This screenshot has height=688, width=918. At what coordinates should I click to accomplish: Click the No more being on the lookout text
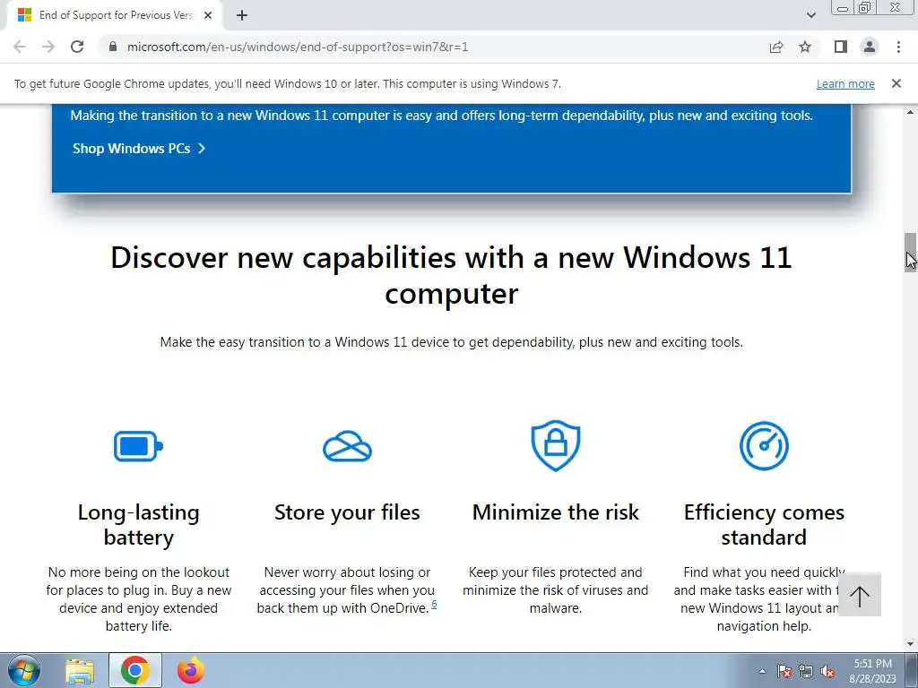click(139, 599)
